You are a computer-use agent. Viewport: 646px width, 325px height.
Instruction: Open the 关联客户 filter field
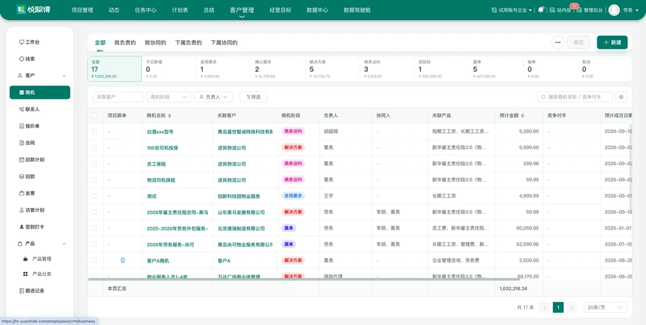[118, 97]
